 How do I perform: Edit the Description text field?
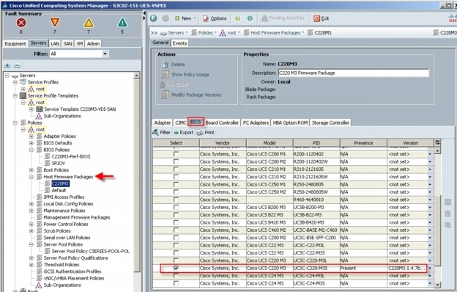(354, 73)
